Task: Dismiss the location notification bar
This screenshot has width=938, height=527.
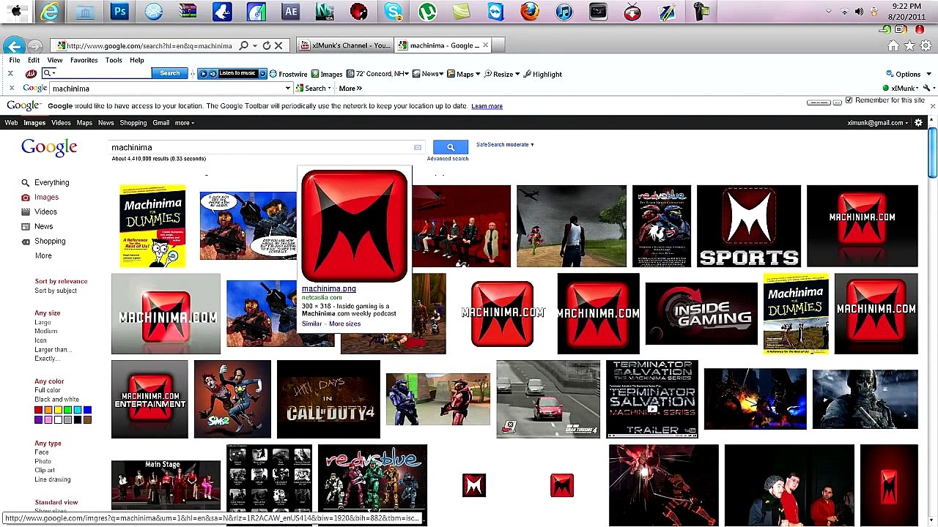Action: click(932, 106)
